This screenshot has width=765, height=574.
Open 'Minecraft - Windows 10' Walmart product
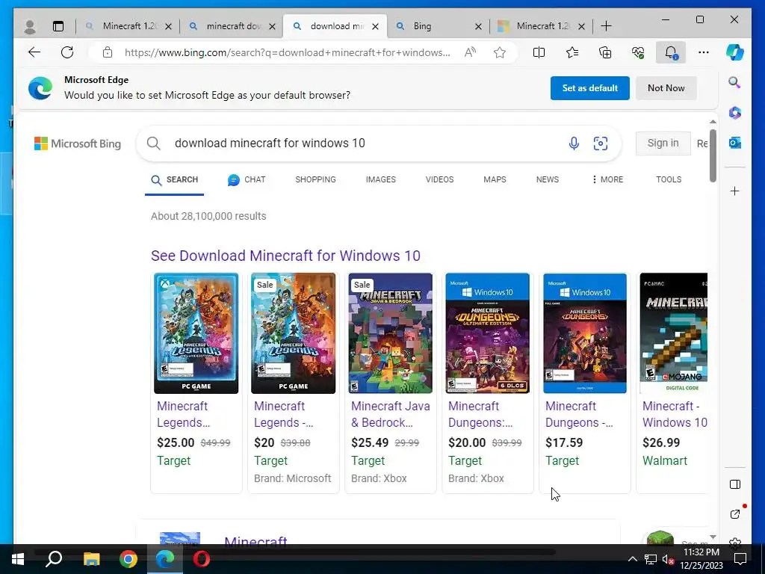click(675, 414)
